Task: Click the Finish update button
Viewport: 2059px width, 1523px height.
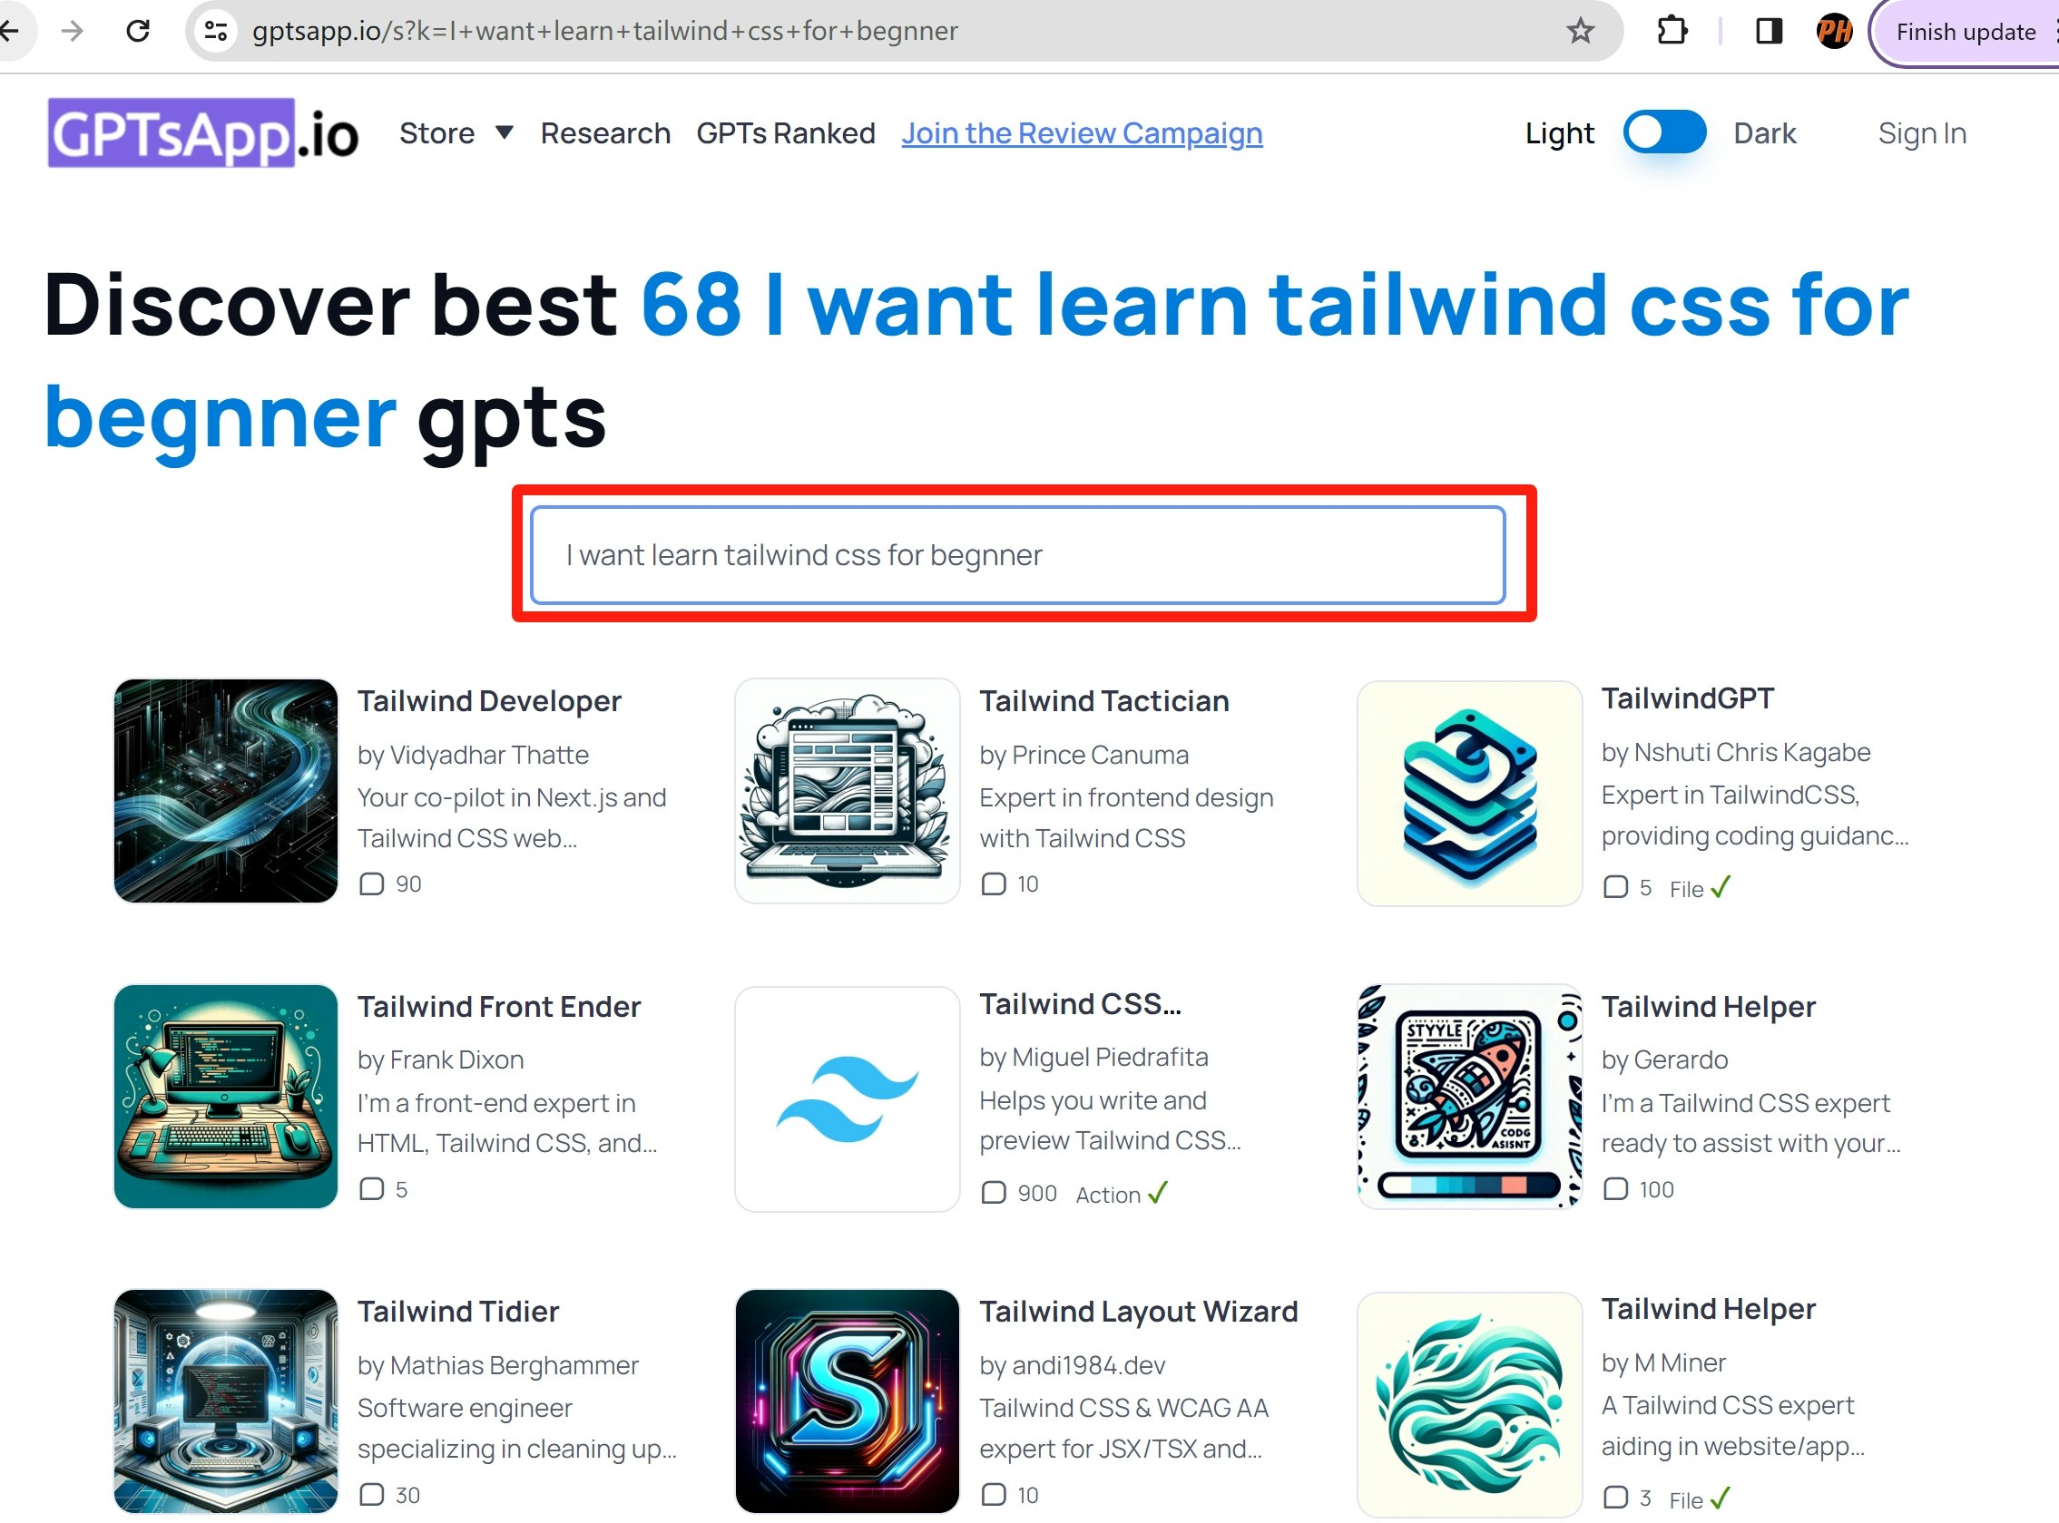Action: click(1965, 33)
